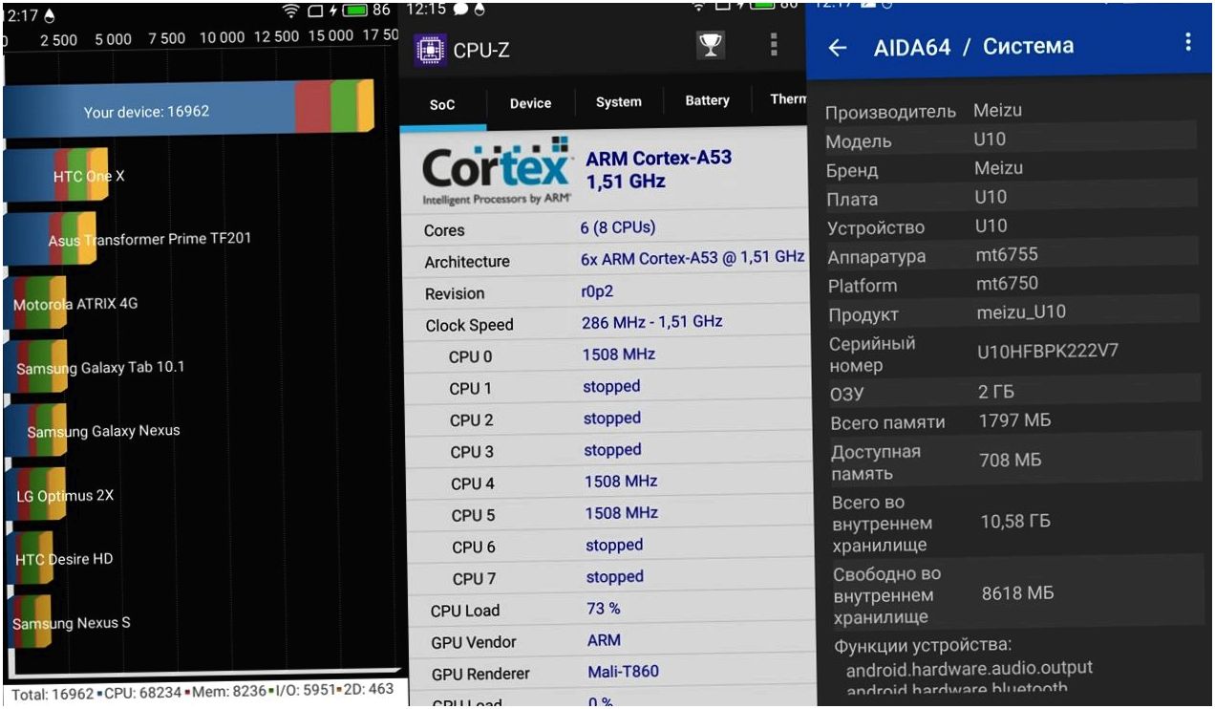Tap the AIDA64 / Система title
Viewport: 1215px width, 709px height.
coord(973,46)
